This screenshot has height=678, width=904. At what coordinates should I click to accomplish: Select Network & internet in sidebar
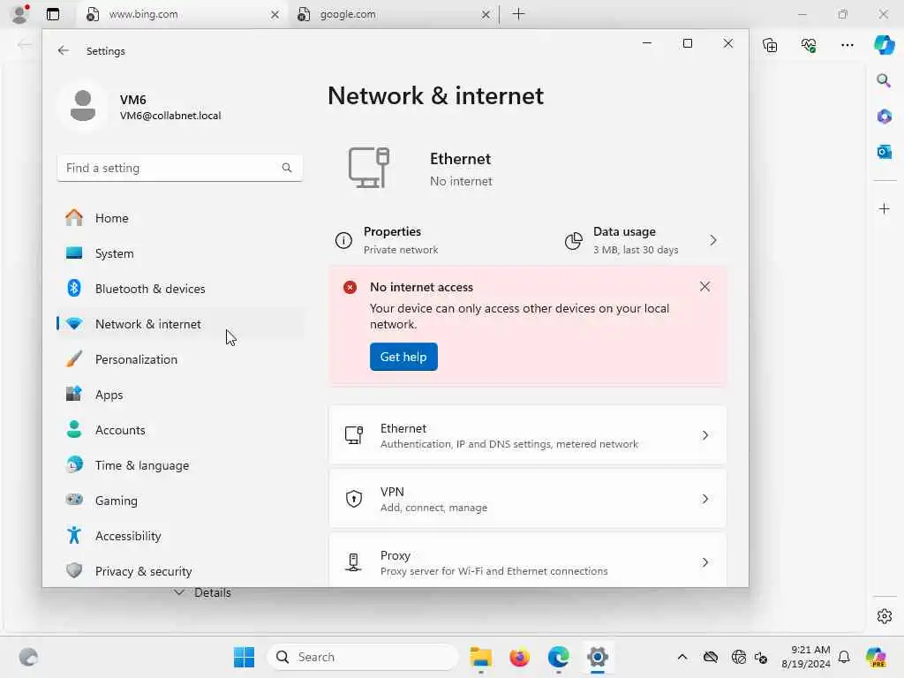(x=180, y=324)
